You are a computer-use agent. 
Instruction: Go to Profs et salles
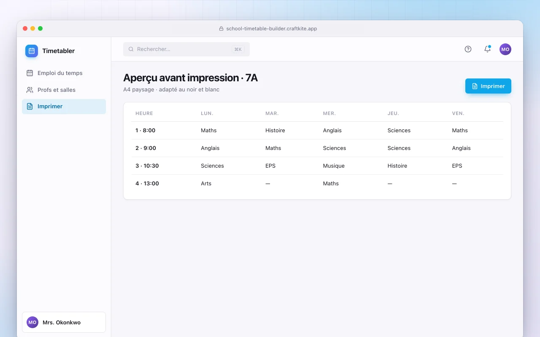[x=64, y=90]
